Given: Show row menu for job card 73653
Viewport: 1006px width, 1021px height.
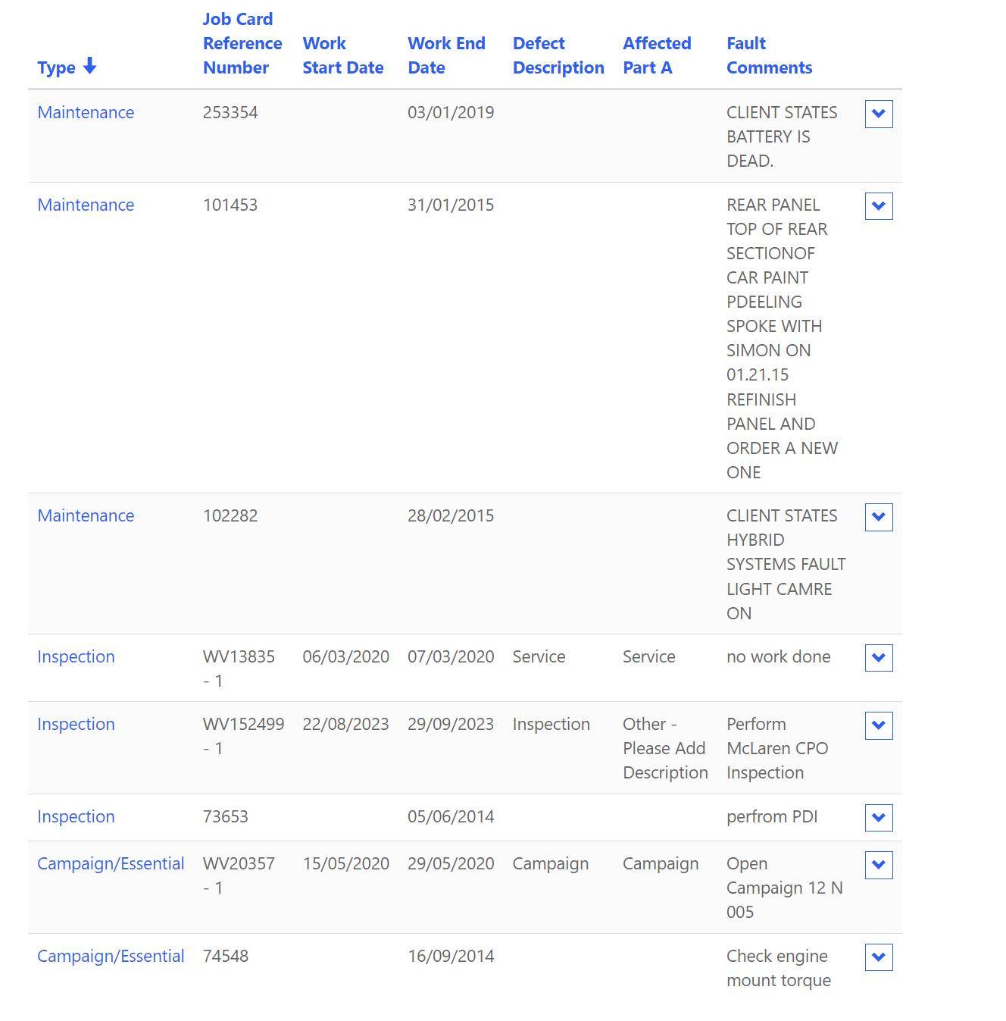Looking at the screenshot, I should (878, 818).
